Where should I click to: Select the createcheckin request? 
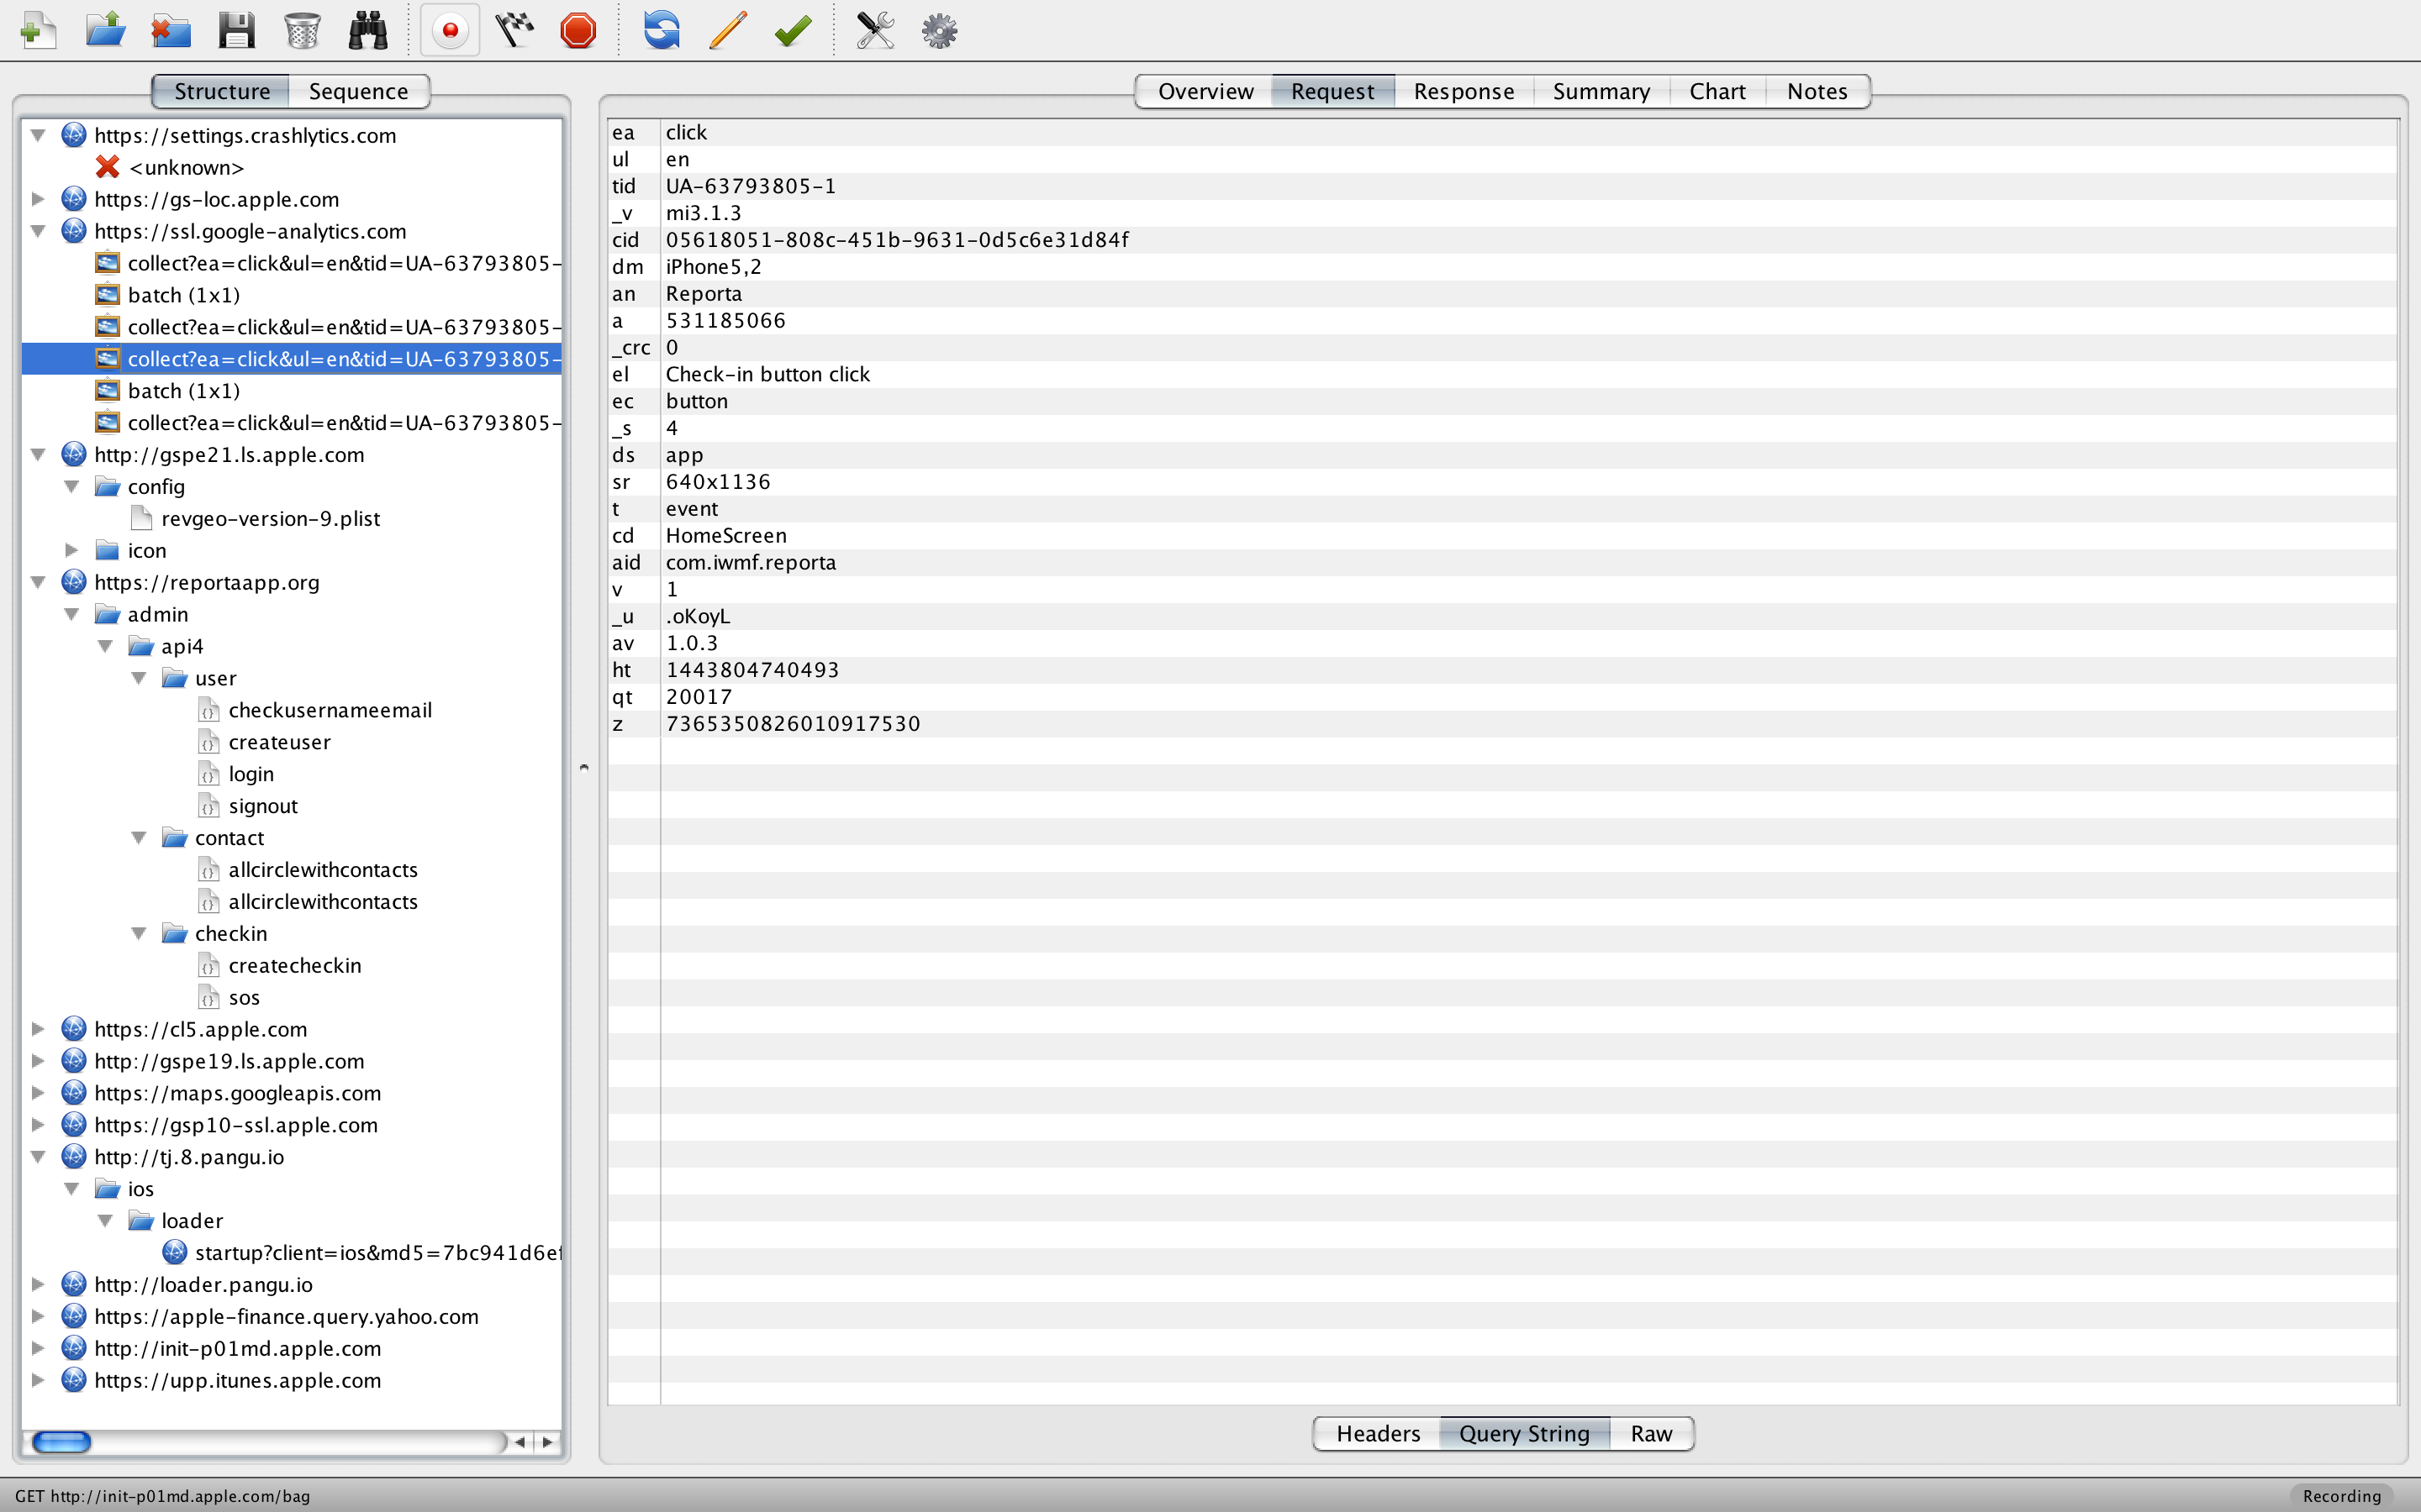294,965
